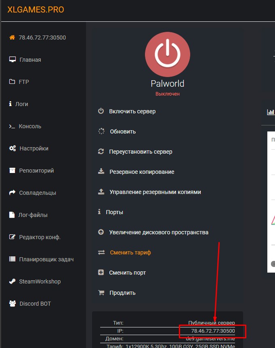
Task: Open Логи info icon in sidebar
Action: point(12,104)
